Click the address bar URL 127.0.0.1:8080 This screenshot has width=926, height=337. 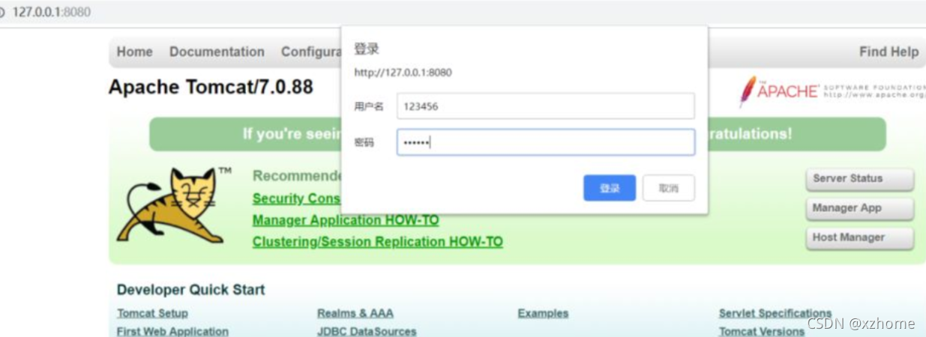[52, 13]
